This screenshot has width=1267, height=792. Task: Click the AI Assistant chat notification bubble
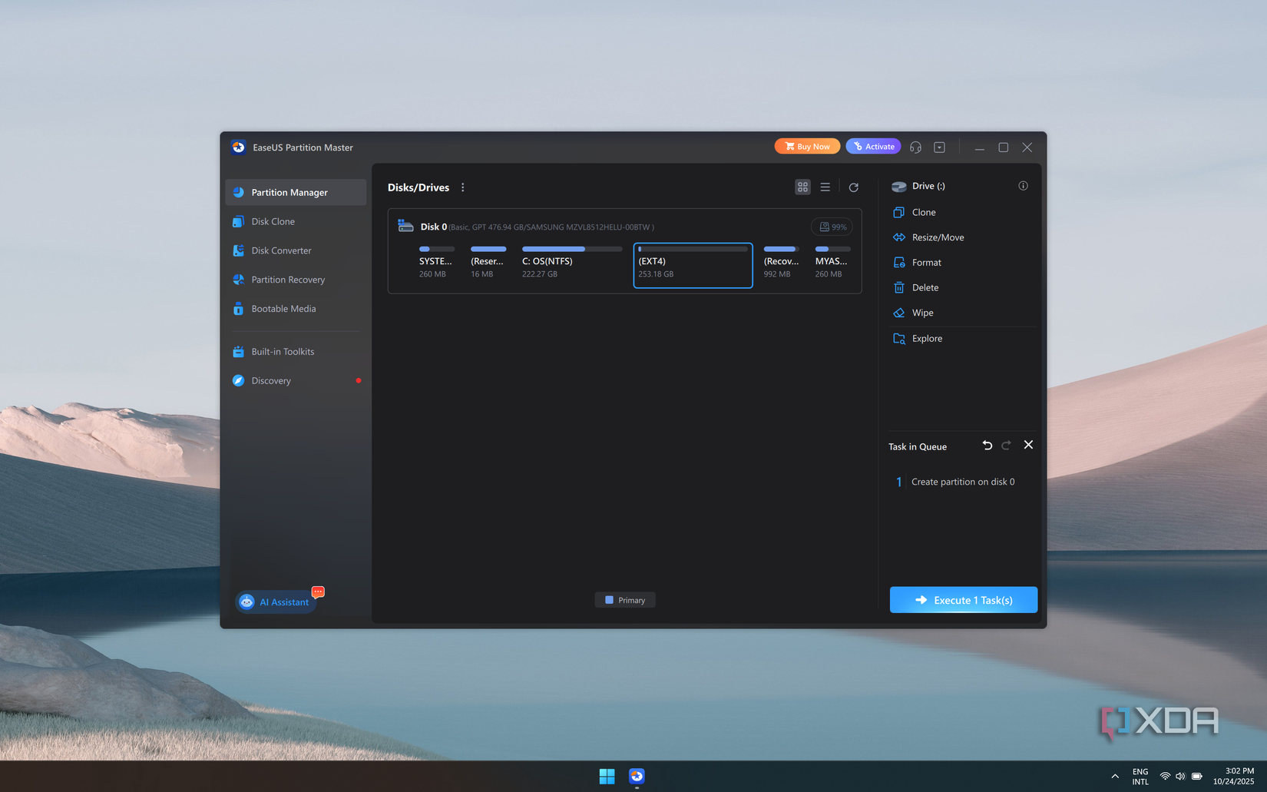coord(318,592)
